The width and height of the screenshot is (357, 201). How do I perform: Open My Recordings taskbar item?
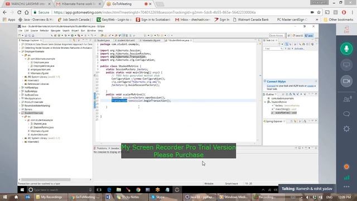tap(51, 197)
